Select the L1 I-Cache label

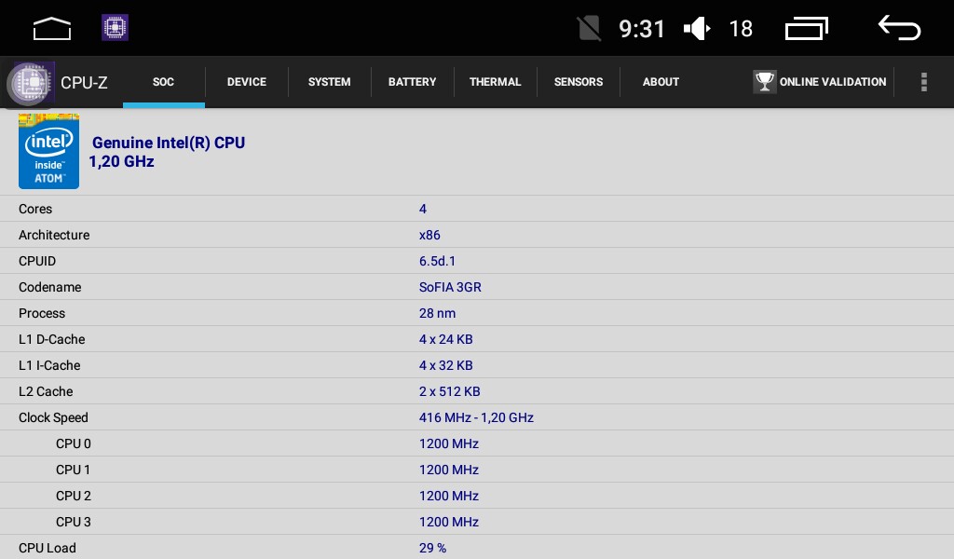click(x=49, y=365)
